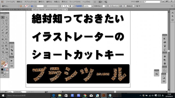Select the Ellipse shape tool
The width and height of the screenshot is (175, 98).
7,27
